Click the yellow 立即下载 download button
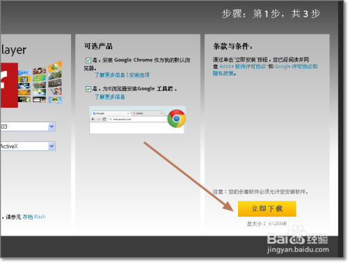The height and width of the screenshot is (262, 348). point(267,208)
